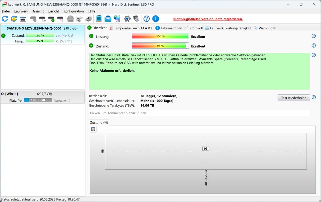Click the blue info circle toolbar icon
The image size is (321, 202).
(155, 19)
